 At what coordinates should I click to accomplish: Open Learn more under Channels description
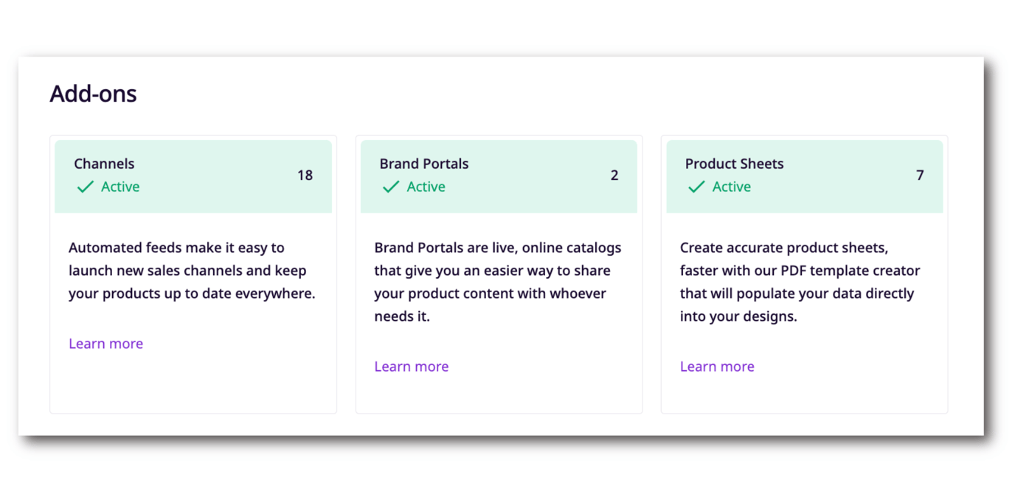(x=105, y=344)
